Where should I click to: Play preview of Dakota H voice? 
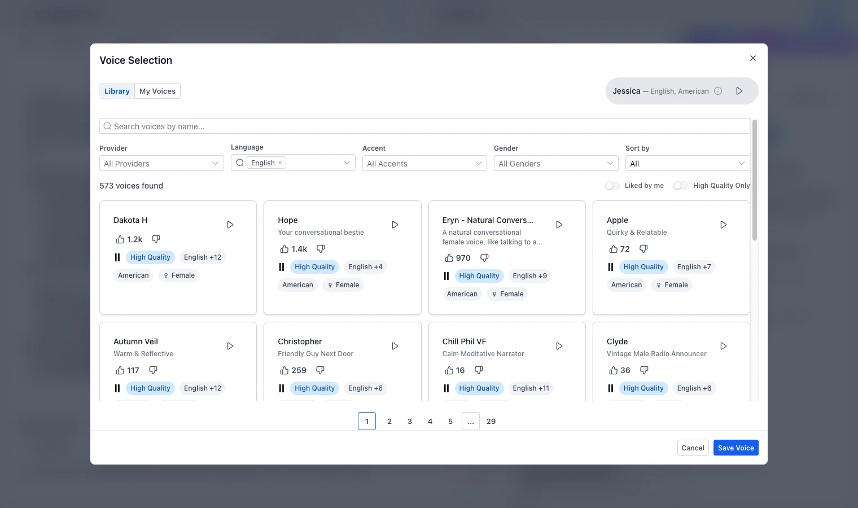point(230,225)
